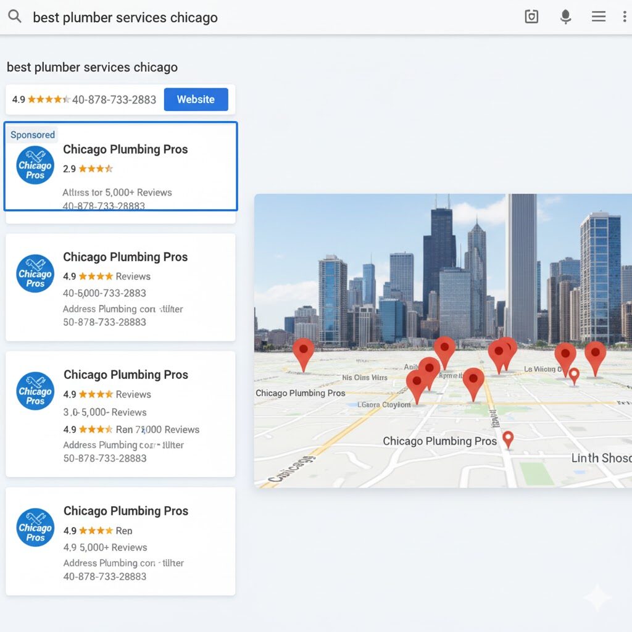Click phone number 40-878-733-2883 in top card
The image size is (632, 632).
[x=114, y=99]
